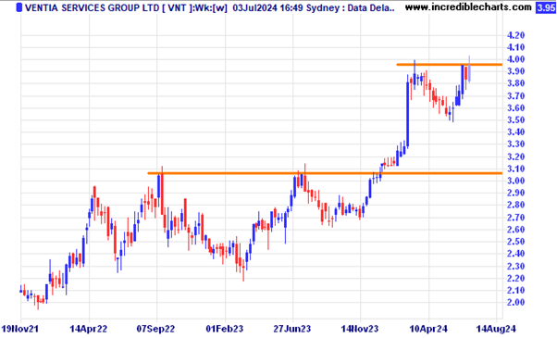Click the 4.00 price axis label
557x338 pixels.
click(515, 59)
